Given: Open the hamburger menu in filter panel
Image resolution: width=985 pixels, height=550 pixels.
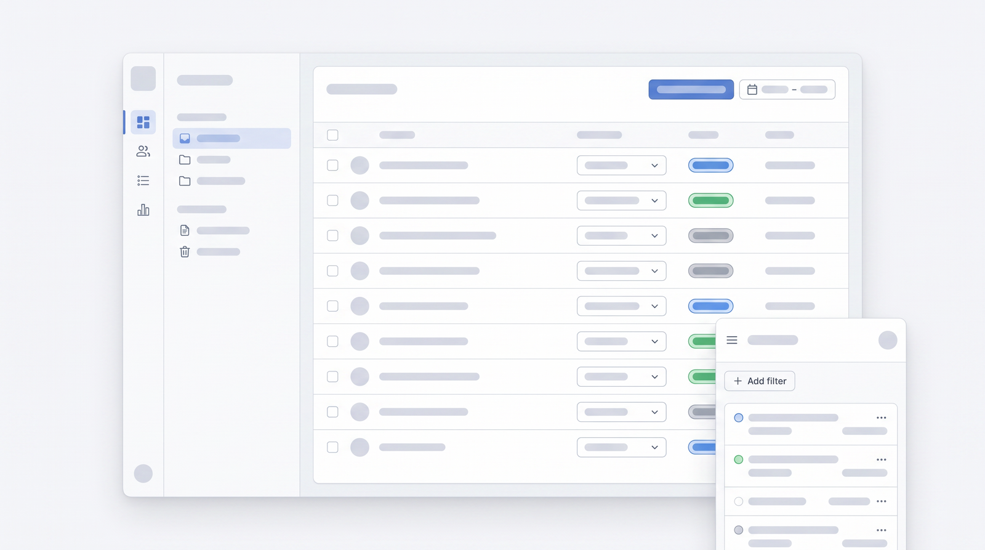Looking at the screenshot, I should [x=732, y=340].
